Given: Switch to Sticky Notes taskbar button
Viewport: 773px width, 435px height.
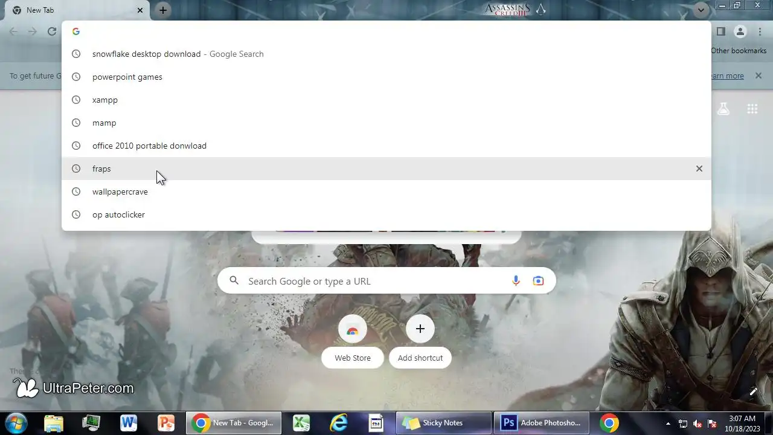Looking at the screenshot, I should pyautogui.click(x=444, y=423).
